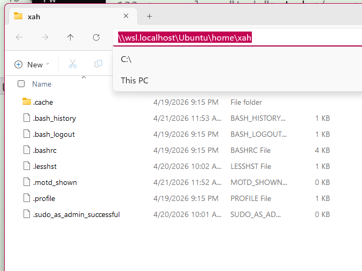The height and width of the screenshot is (271, 362).
Task: Click the .bash_history date modified cell
Action: click(187, 119)
